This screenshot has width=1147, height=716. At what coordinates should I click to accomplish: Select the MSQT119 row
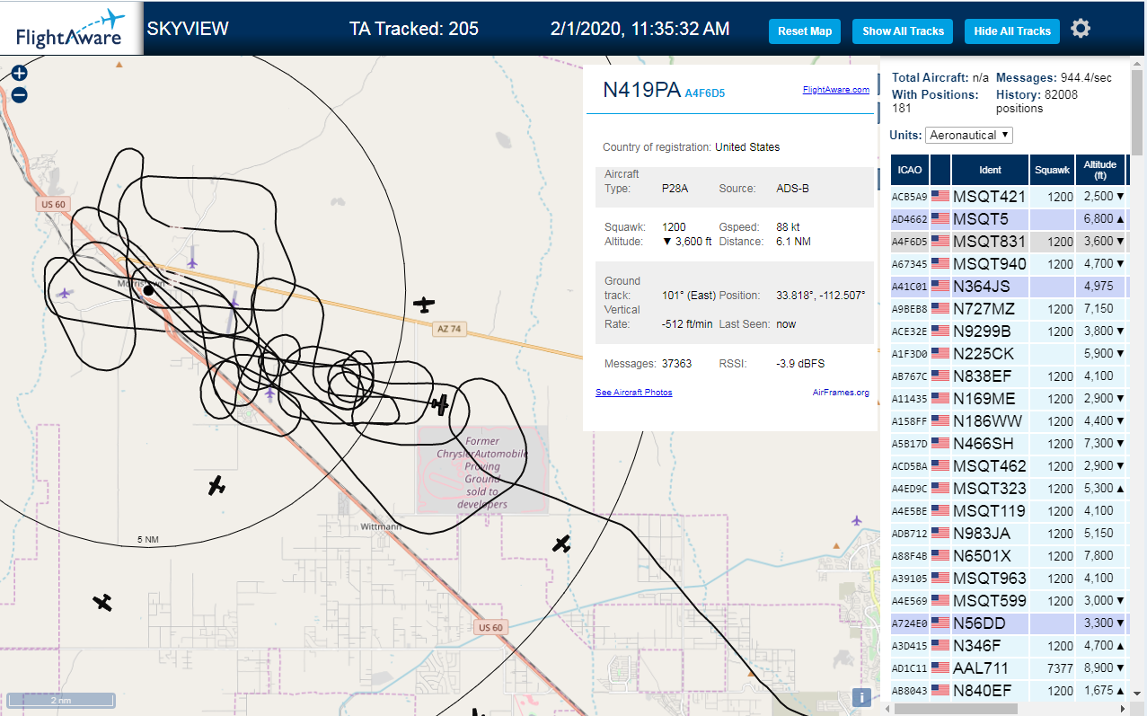(x=1010, y=510)
